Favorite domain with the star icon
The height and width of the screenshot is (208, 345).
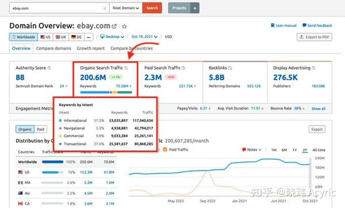(124, 27)
